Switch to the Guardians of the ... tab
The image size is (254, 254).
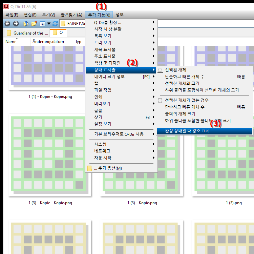tap(27, 33)
